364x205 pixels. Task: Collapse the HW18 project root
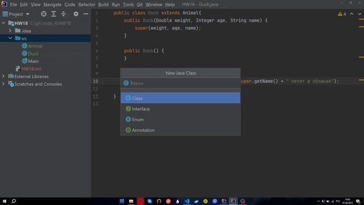[3, 23]
